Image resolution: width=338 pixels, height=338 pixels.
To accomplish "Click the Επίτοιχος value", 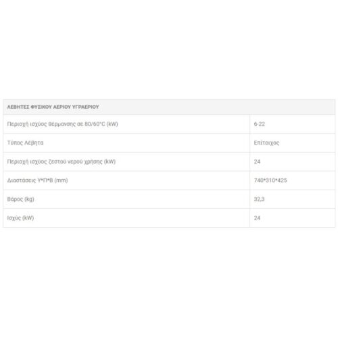I will tap(266, 143).
